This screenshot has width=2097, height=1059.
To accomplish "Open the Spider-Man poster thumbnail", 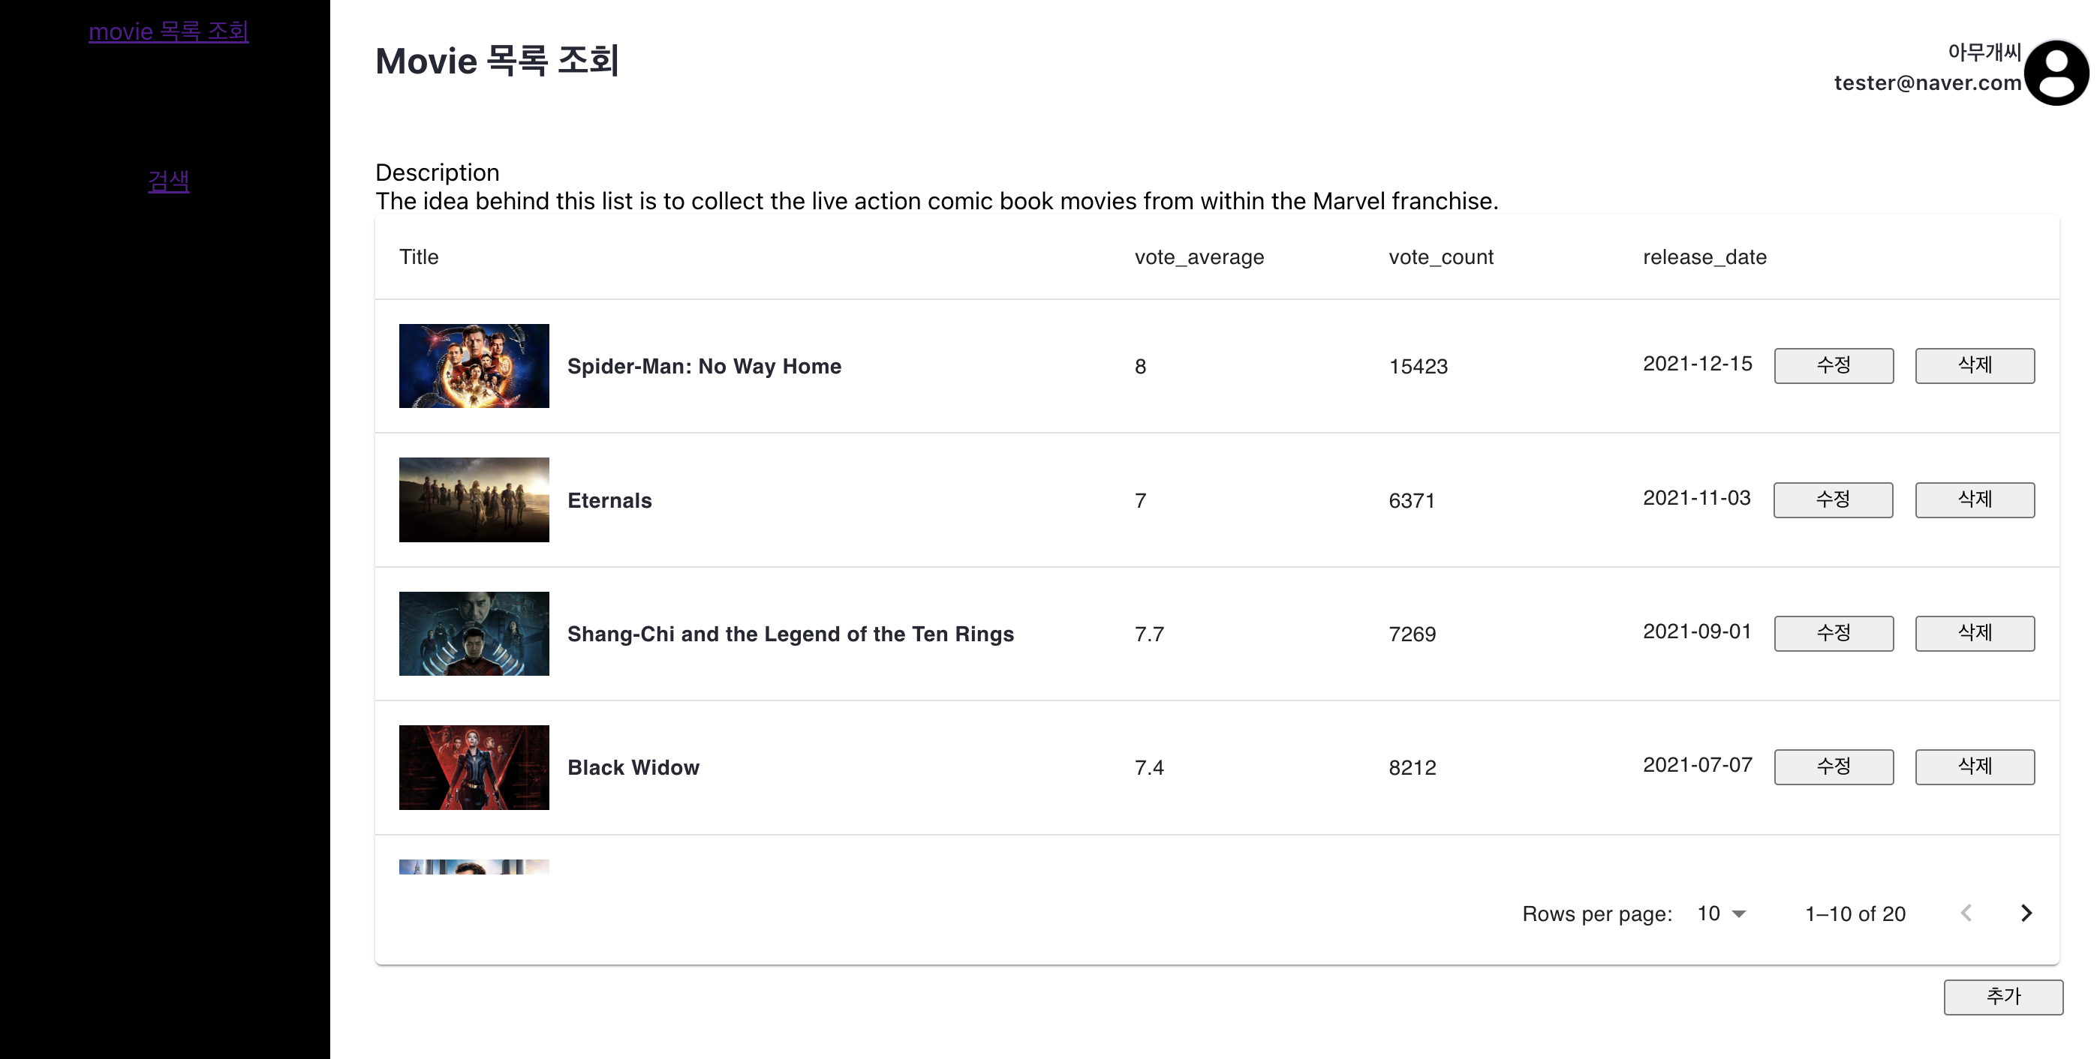I will 474,366.
